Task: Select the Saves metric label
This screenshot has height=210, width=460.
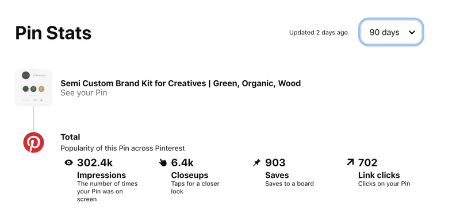Action: [x=277, y=175]
